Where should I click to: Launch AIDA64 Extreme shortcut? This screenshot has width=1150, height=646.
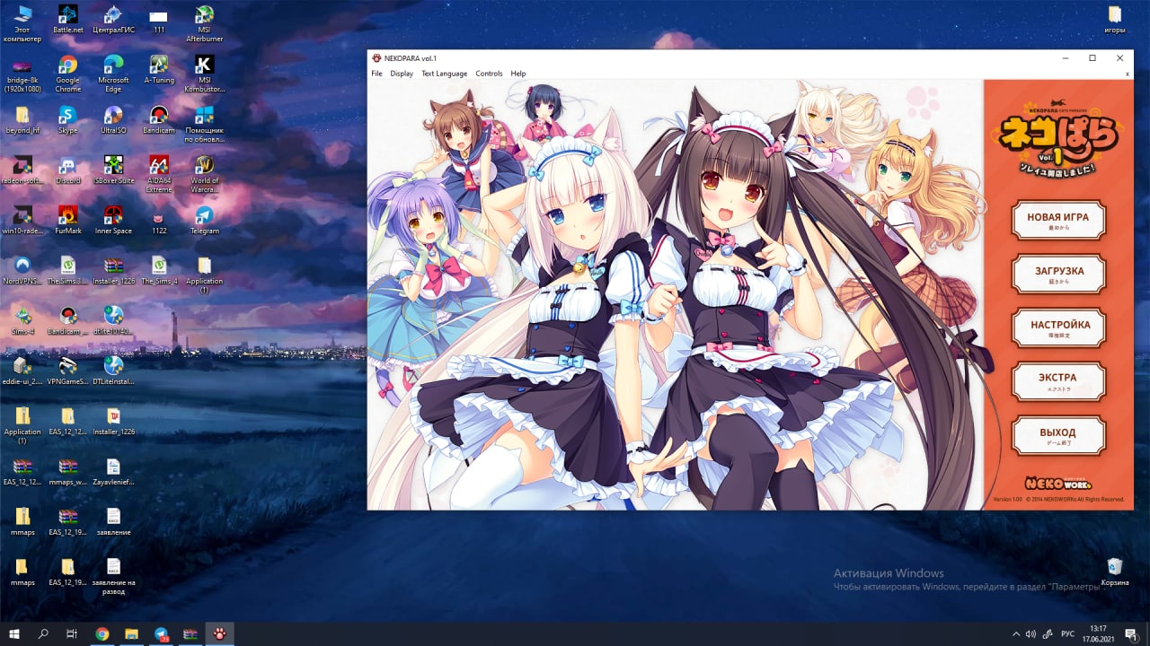point(159,174)
